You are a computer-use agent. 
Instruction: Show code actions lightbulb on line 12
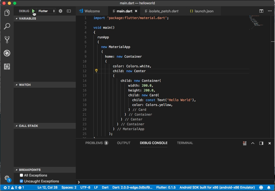[96, 71]
